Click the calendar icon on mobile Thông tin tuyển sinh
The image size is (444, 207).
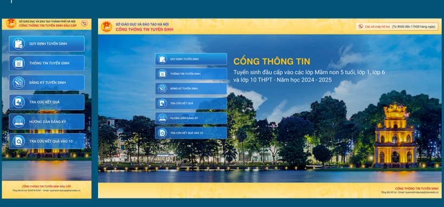[x=19, y=63]
